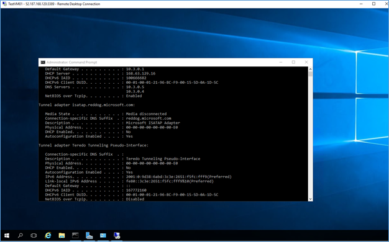Click the 'Administrator: Command Prompt' title text
389x242 pixels.
pyautogui.click(x=71, y=62)
